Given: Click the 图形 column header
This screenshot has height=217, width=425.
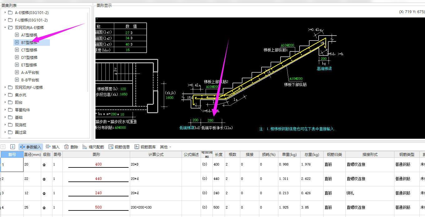Looking at the screenshot, I should 96,154.
